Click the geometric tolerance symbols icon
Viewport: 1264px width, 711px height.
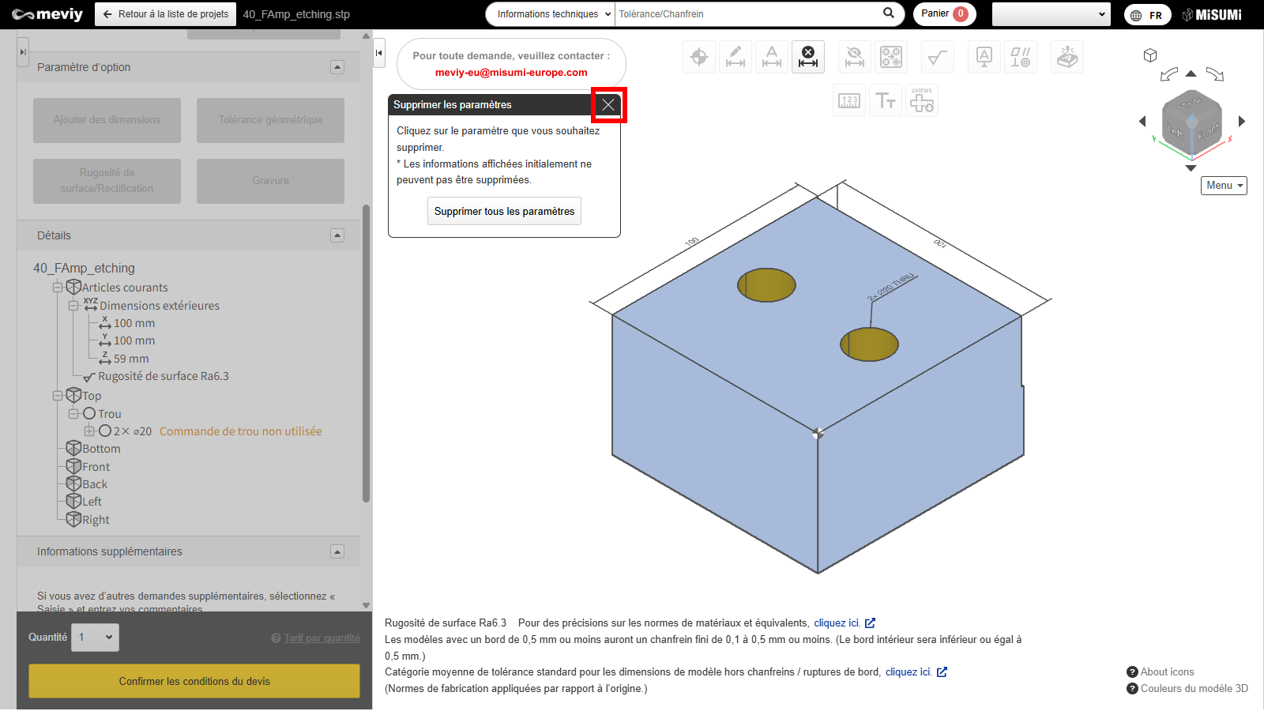tap(1020, 57)
